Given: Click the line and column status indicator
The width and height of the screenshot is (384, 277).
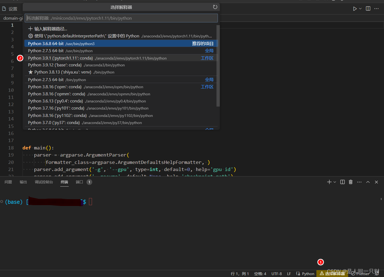Looking at the screenshot, I should [x=240, y=274].
